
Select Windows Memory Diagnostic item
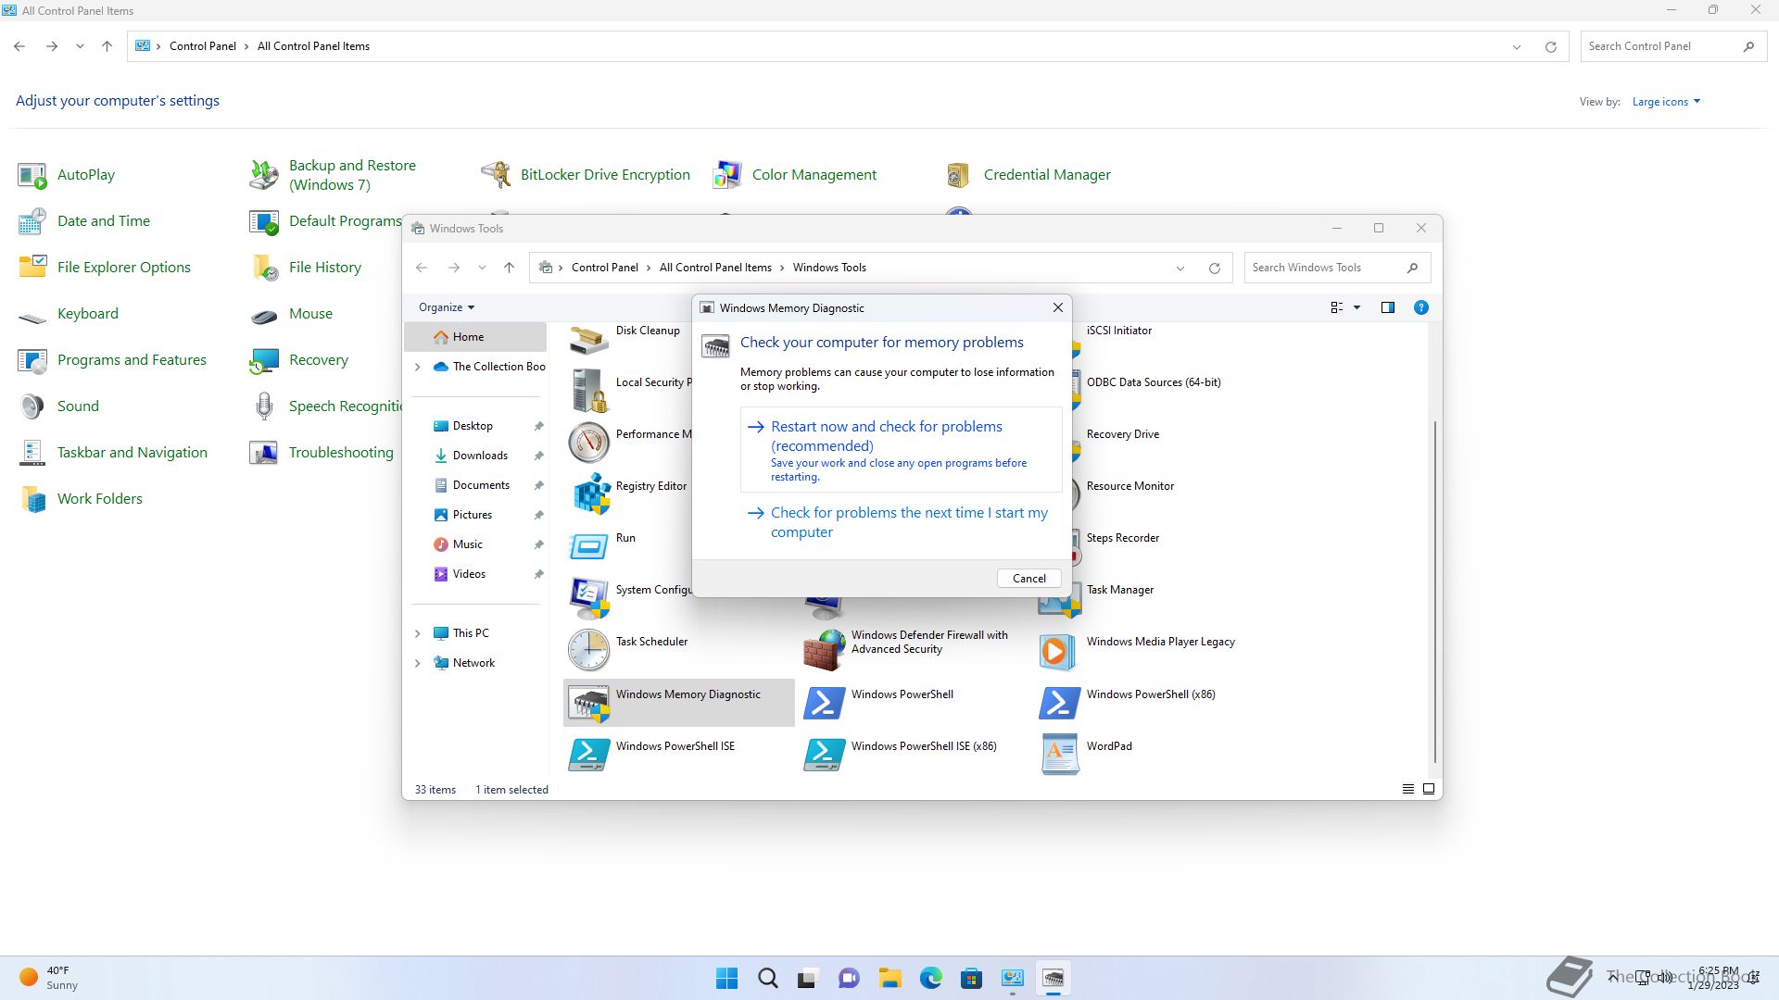679,701
